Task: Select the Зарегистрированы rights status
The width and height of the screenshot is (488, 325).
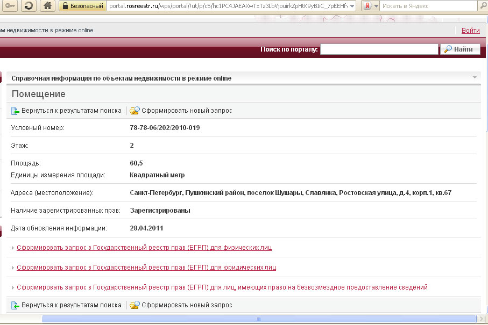Action: pos(160,211)
